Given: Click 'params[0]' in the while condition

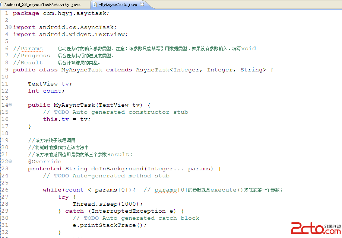Looking at the screenshot, I should (x=111, y=190).
